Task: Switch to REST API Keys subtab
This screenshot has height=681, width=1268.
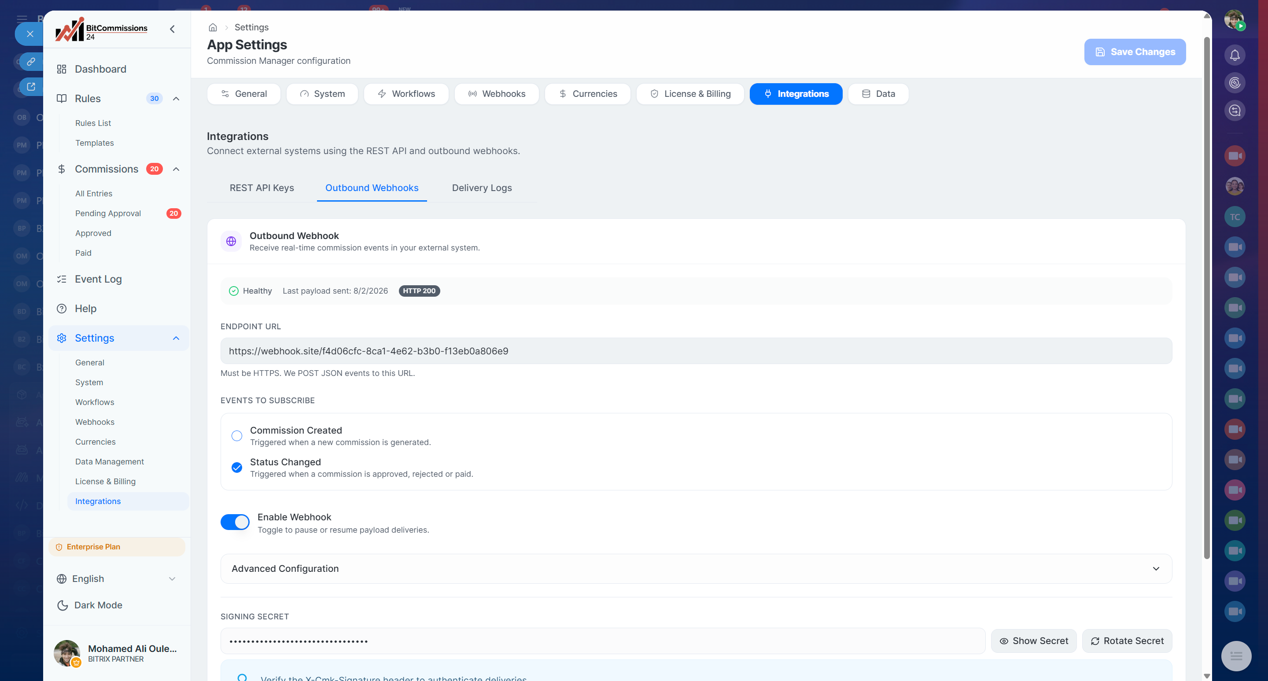Action: click(262, 188)
